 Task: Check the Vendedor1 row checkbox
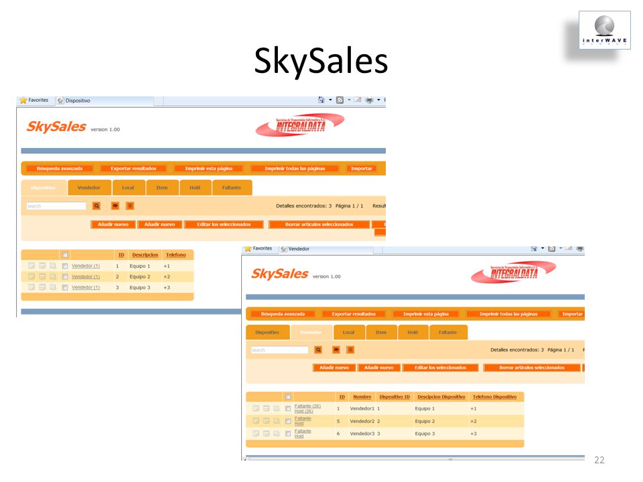pos(288,408)
